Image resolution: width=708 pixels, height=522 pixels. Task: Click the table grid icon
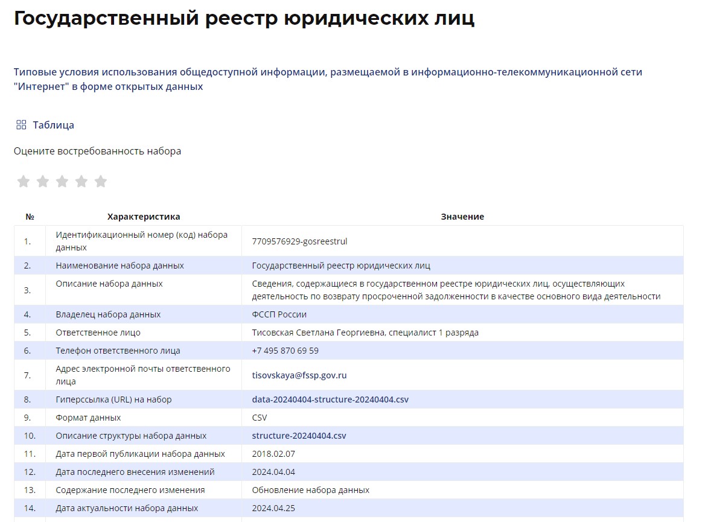point(21,125)
